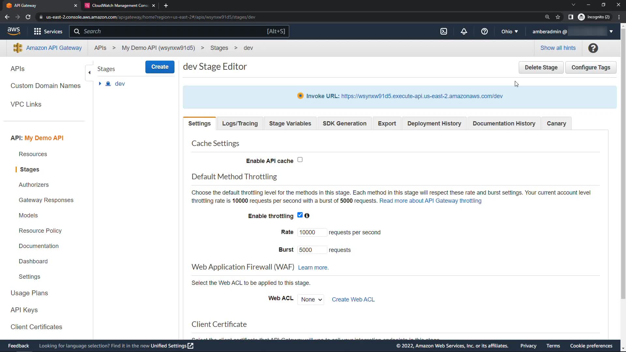The height and width of the screenshot is (352, 626).
Task: Open the Create Web ACL link
Action: (353, 300)
